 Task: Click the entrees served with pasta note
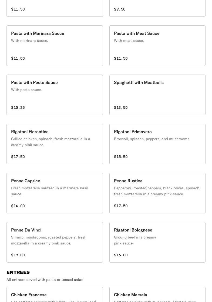45,280
